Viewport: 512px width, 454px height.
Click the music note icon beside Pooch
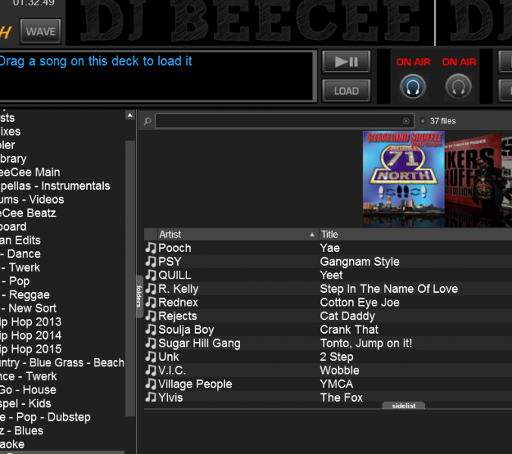[151, 248]
